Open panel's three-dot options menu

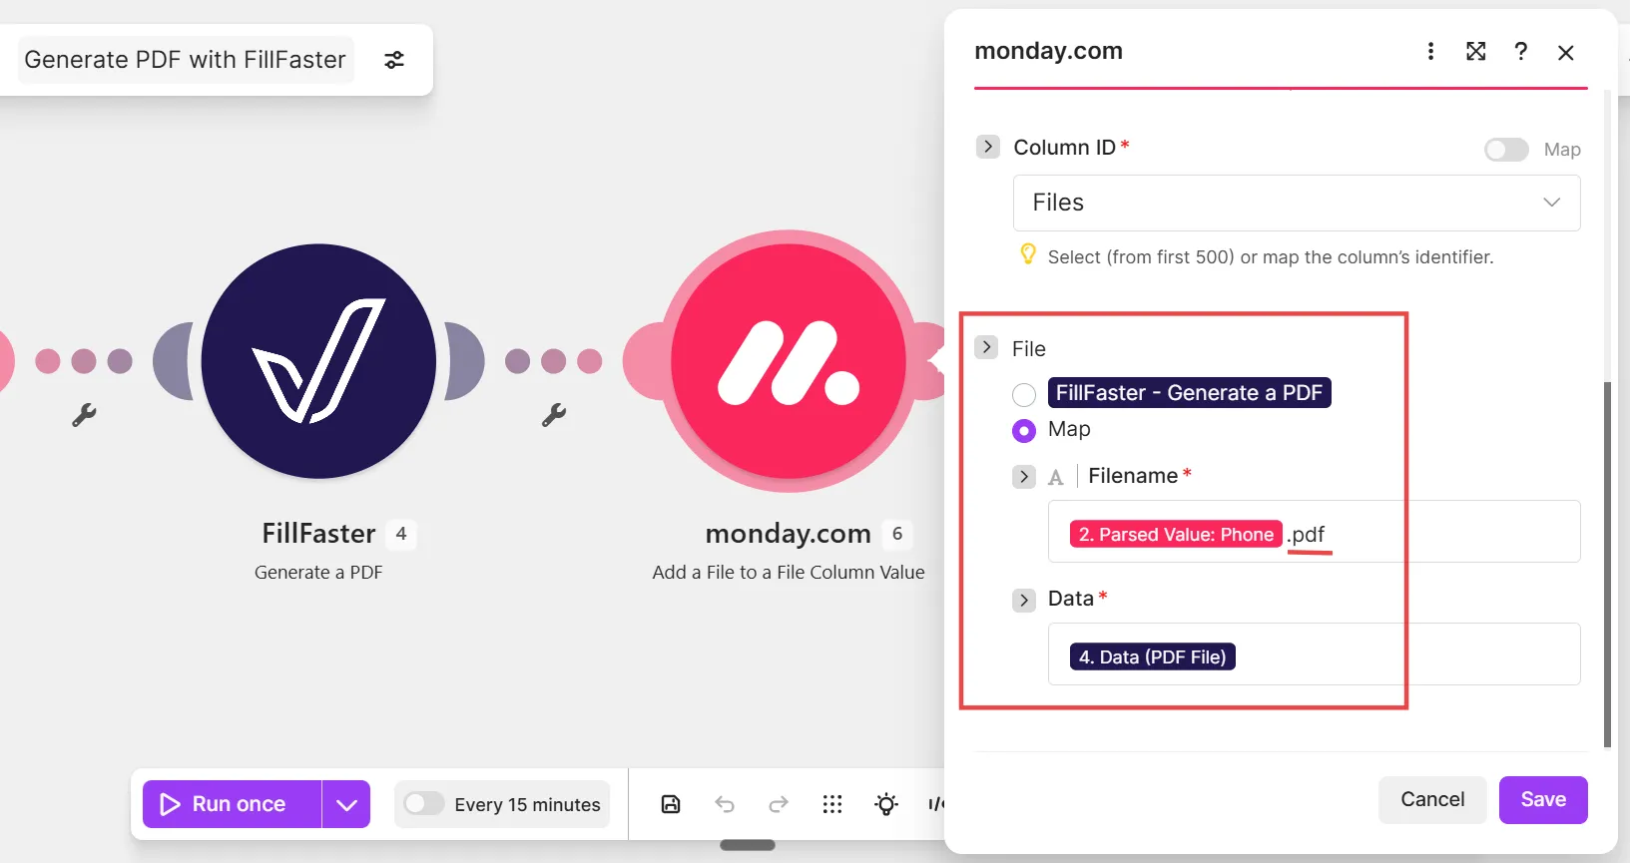[1430, 51]
